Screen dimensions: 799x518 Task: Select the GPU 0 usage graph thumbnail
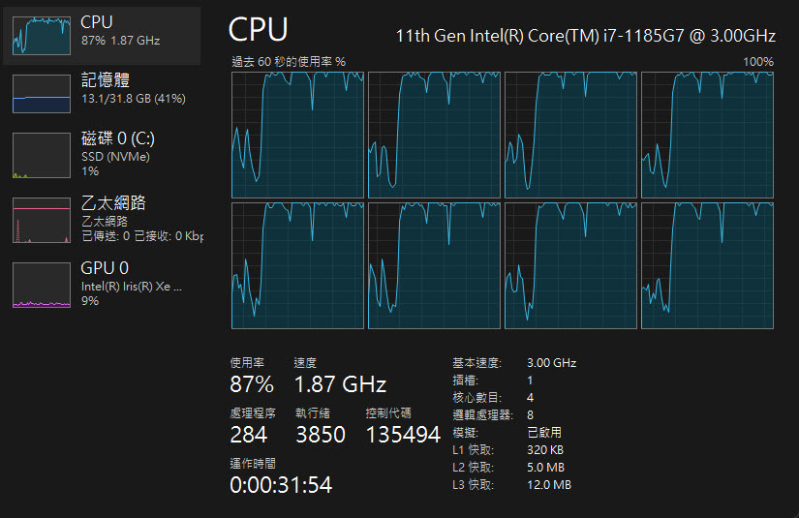click(x=42, y=285)
